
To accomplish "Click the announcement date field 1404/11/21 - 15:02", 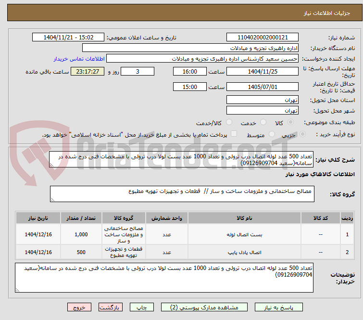I will [x=68, y=38].
